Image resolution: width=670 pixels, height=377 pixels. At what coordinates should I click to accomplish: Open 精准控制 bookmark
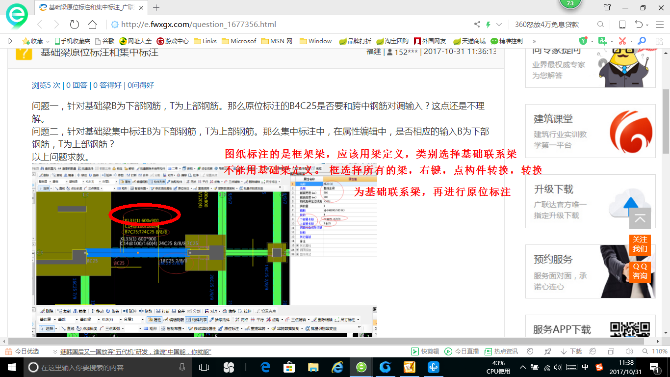[x=507, y=41]
